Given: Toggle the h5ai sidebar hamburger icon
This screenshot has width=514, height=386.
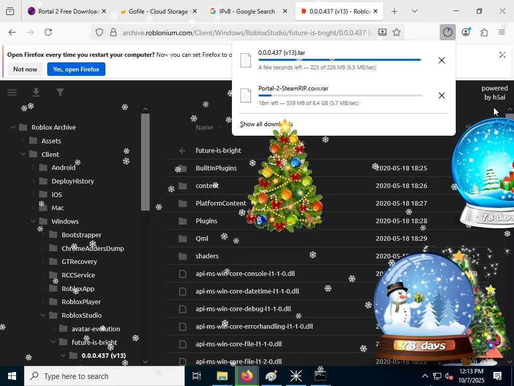Looking at the screenshot, I should point(12,92).
